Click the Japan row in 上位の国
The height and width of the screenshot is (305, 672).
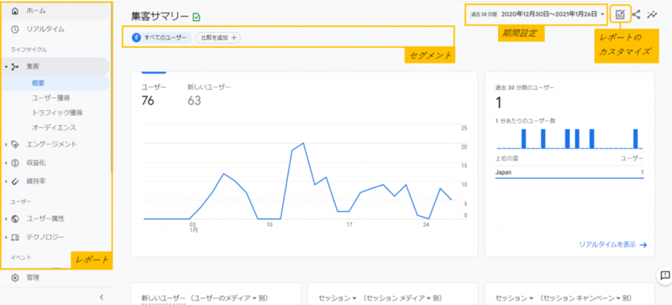(570, 172)
